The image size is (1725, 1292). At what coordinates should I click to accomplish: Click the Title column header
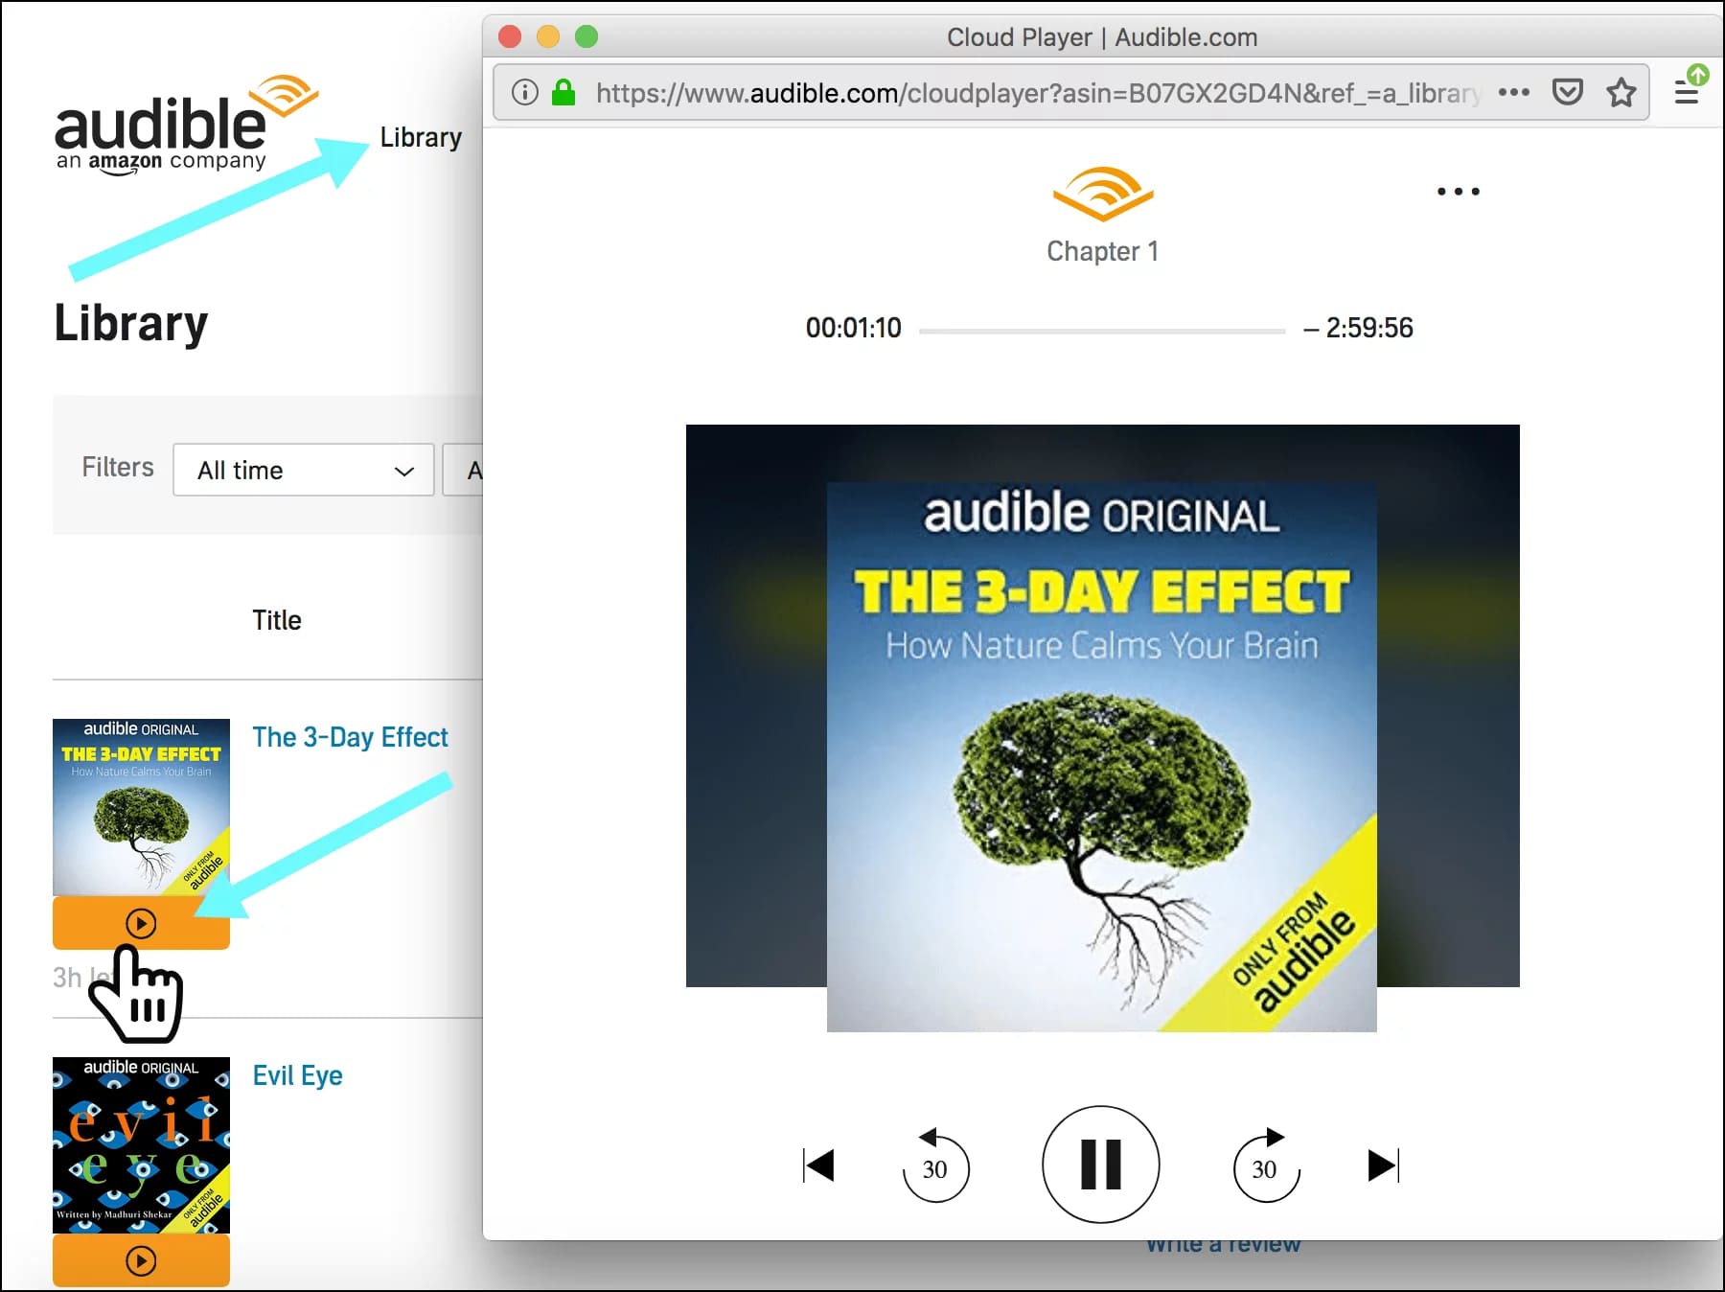(x=277, y=620)
